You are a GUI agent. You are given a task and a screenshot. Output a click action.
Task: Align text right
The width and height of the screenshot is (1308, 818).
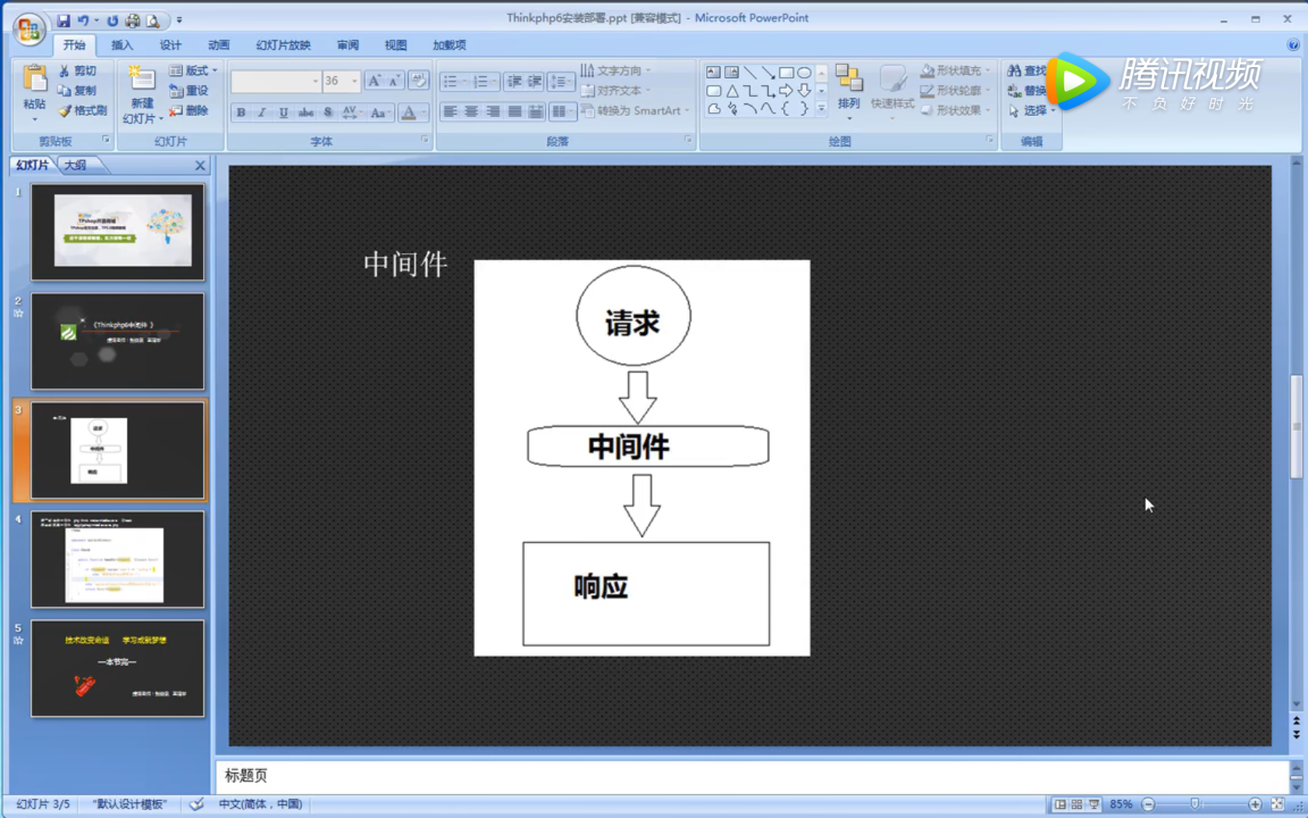pyautogui.click(x=493, y=112)
